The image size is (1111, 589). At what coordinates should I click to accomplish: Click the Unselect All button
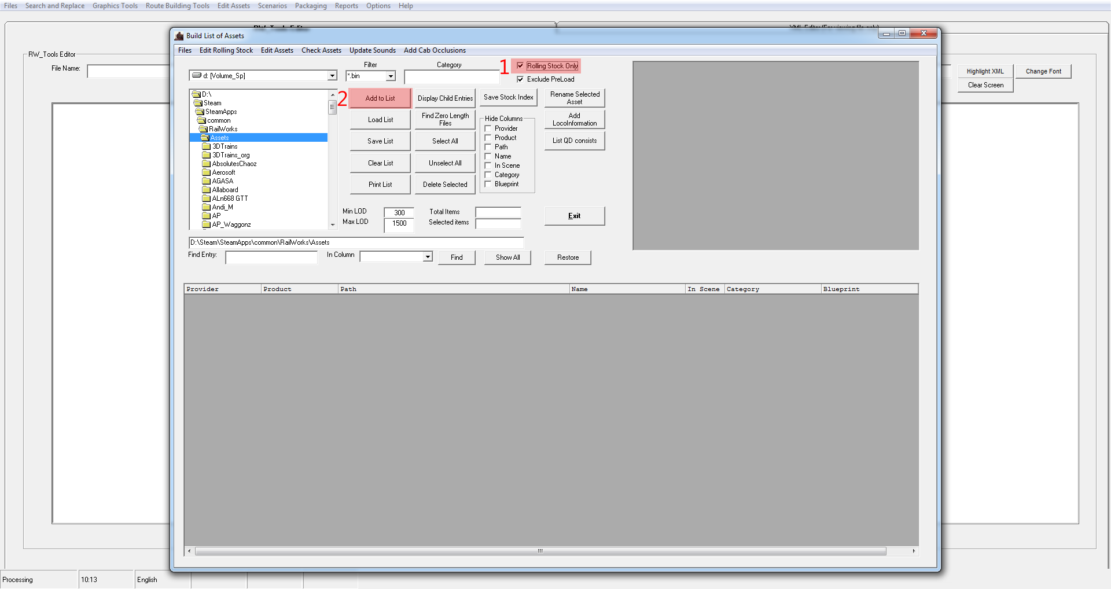[x=445, y=163]
